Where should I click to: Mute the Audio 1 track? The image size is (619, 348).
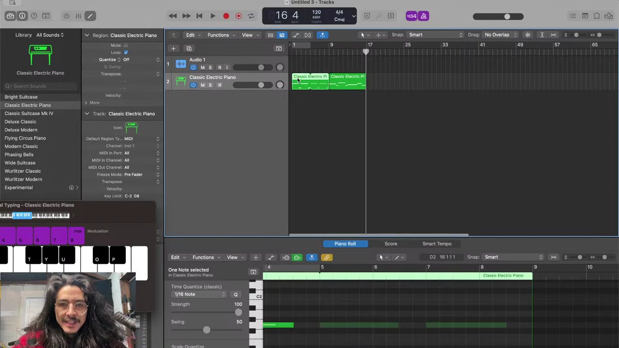[203, 68]
